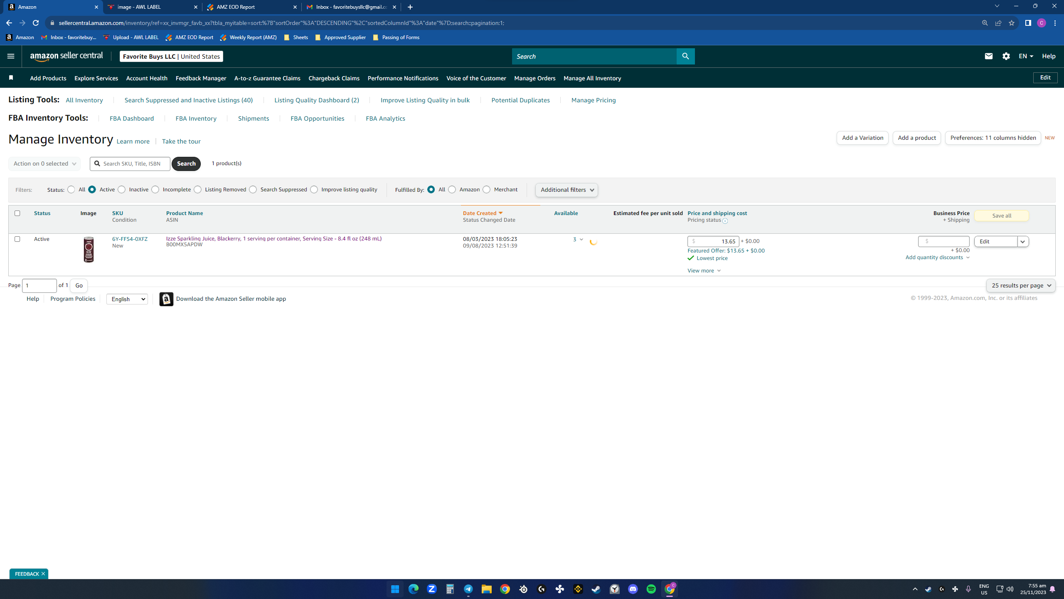
Task: Select the Inactive status radio button
Action: tap(121, 190)
